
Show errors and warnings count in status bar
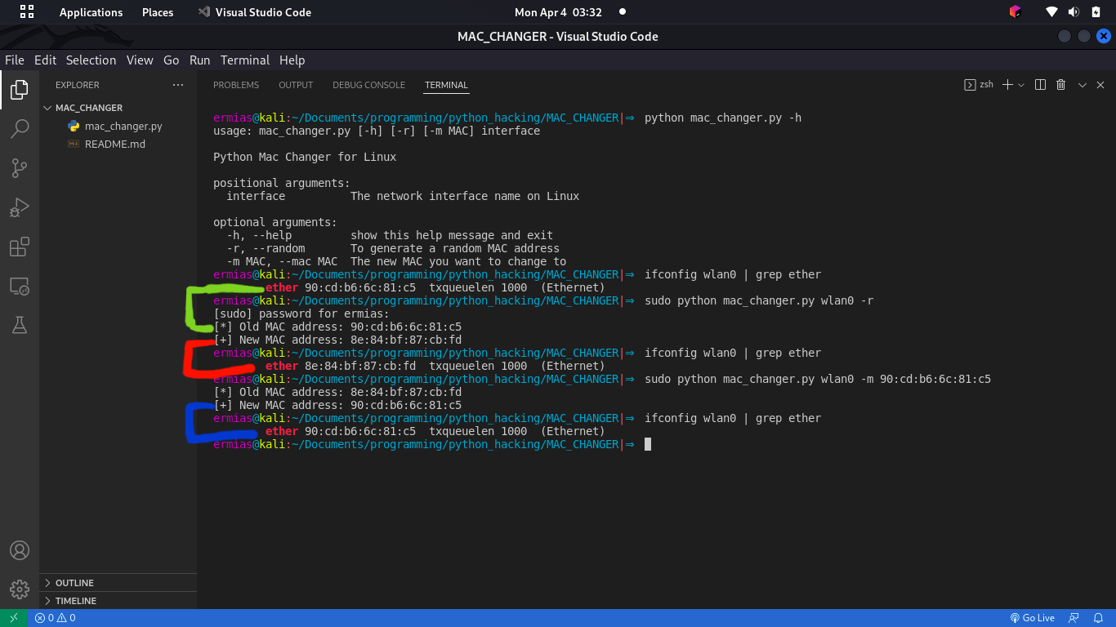pyautogui.click(x=56, y=618)
